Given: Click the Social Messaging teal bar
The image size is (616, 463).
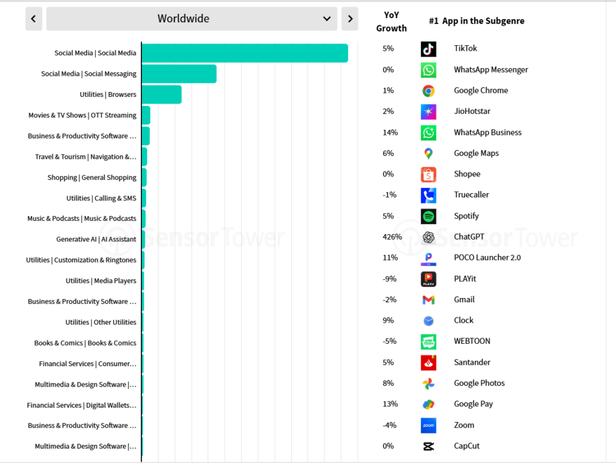Looking at the screenshot, I should (x=179, y=74).
